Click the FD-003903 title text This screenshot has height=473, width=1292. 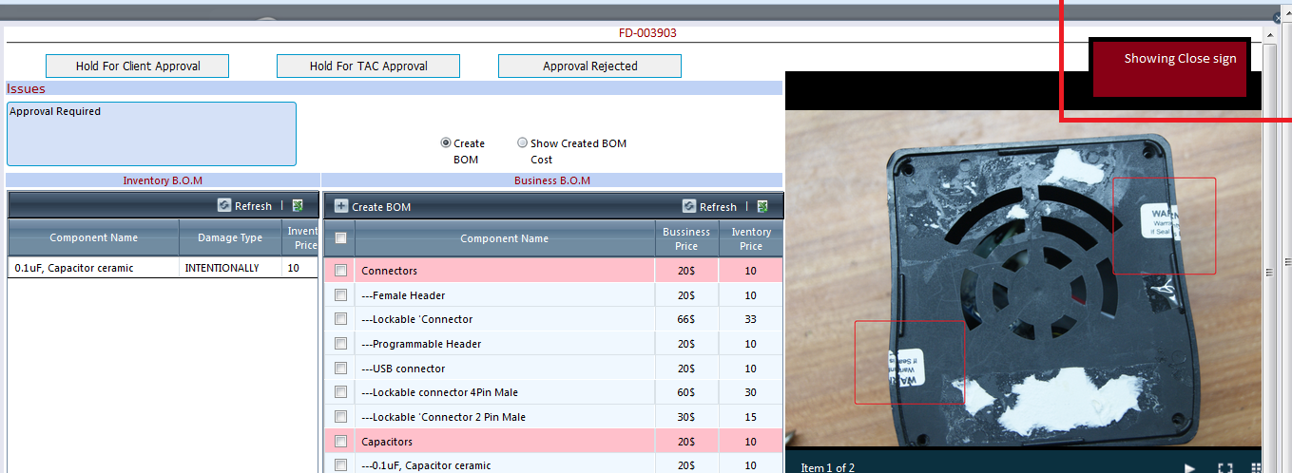coord(647,32)
